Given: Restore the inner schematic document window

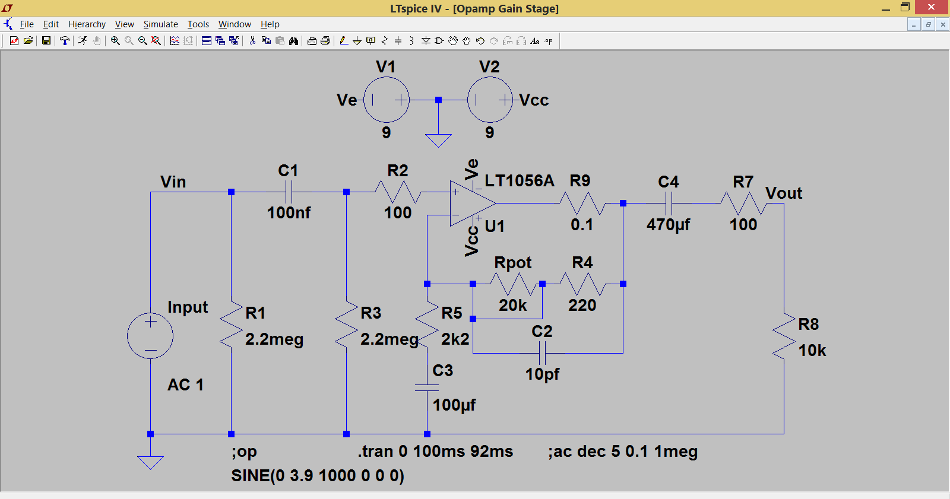Looking at the screenshot, I should click(929, 24).
